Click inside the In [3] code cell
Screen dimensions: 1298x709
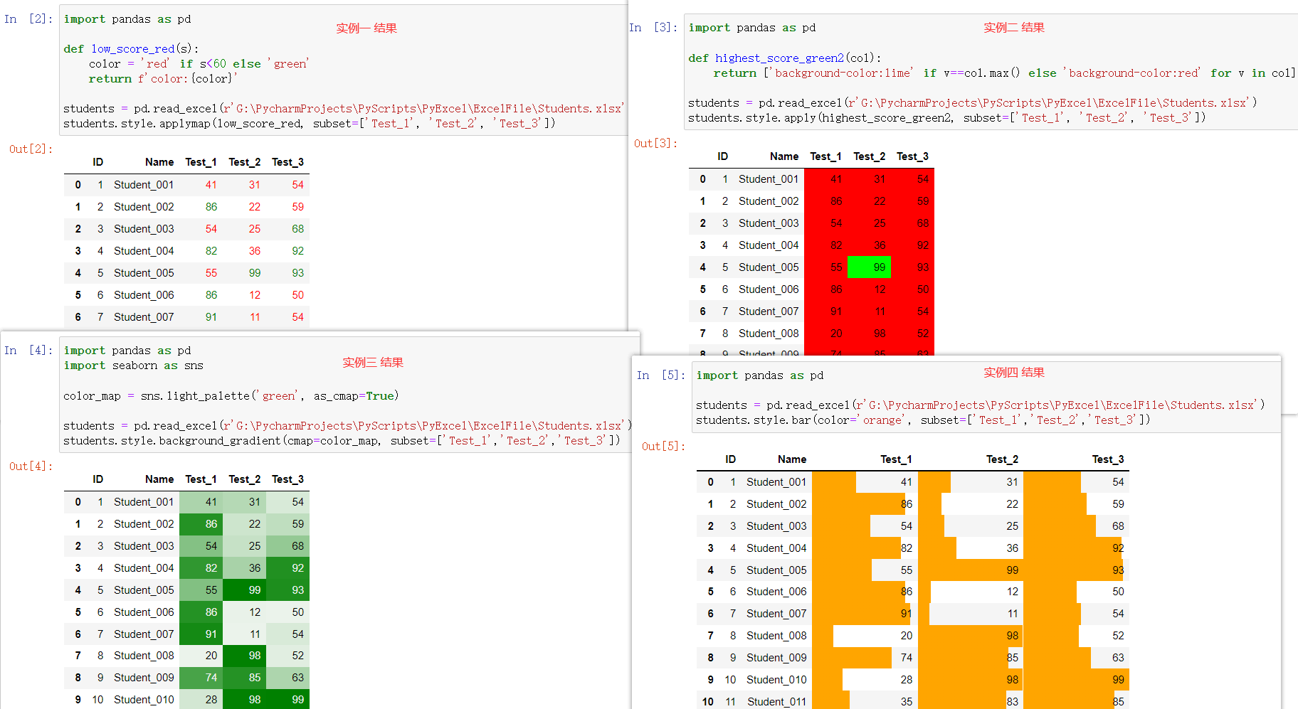pos(991,72)
